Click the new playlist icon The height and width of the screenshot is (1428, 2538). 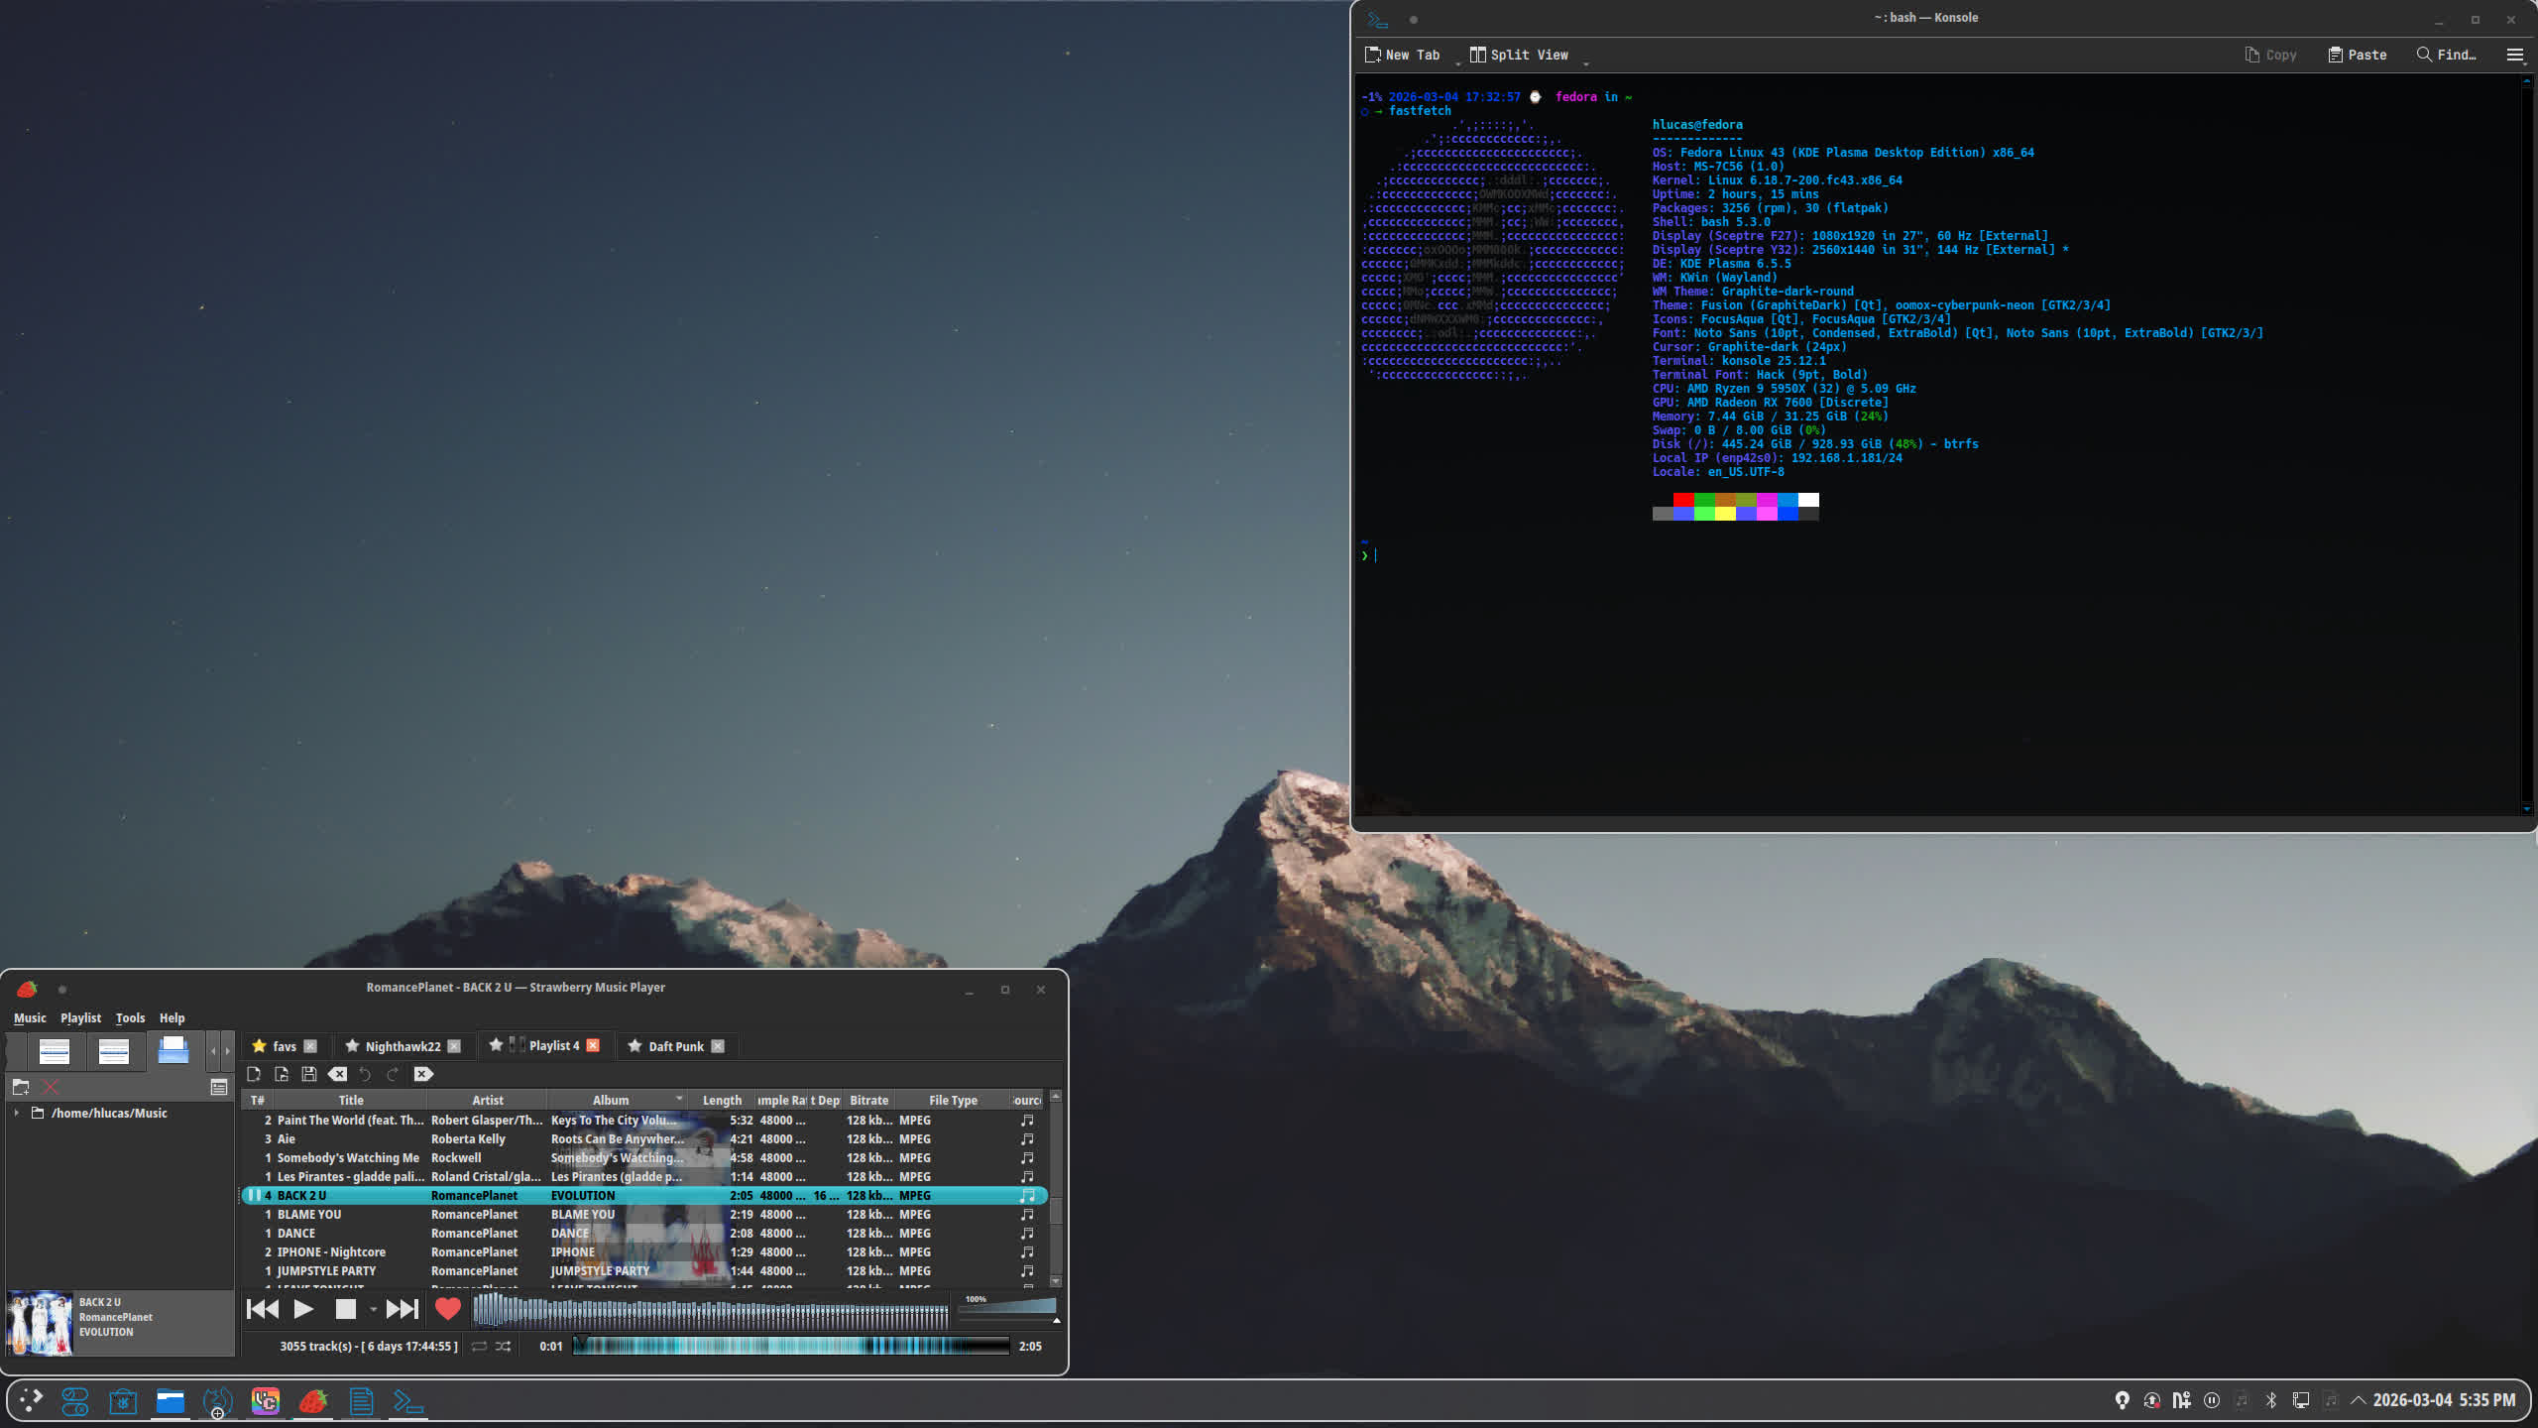point(254,1074)
